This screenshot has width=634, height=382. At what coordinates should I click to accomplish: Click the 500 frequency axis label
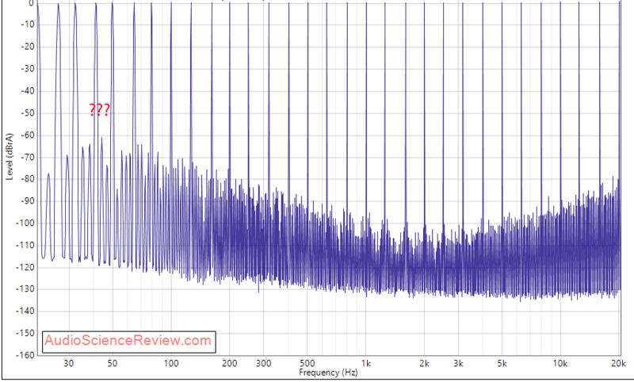pyautogui.click(x=307, y=364)
